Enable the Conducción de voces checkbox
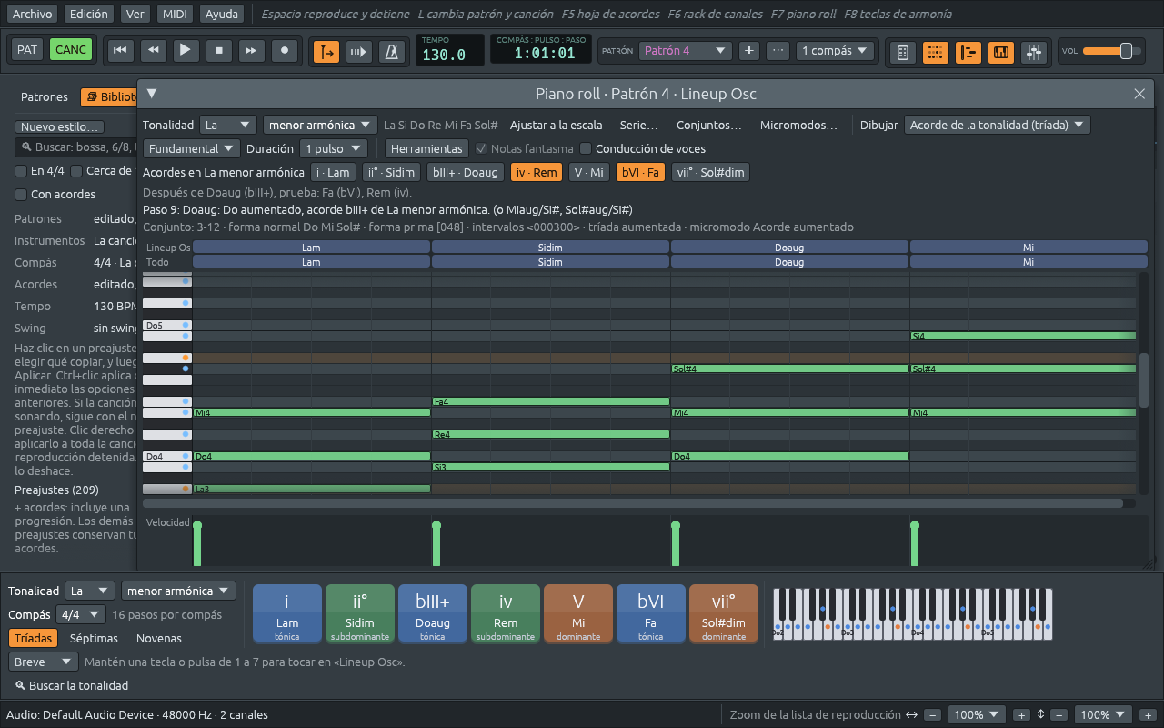The height and width of the screenshot is (728, 1164). (643, 148)
